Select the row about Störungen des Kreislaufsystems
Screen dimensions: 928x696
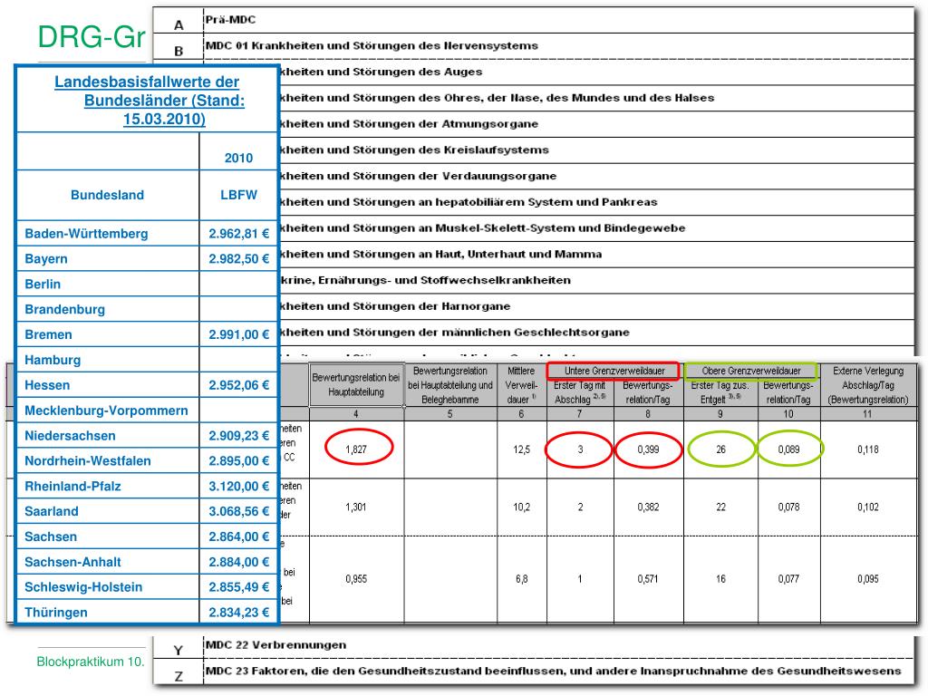pyautogui.click(x=596, y=150)
